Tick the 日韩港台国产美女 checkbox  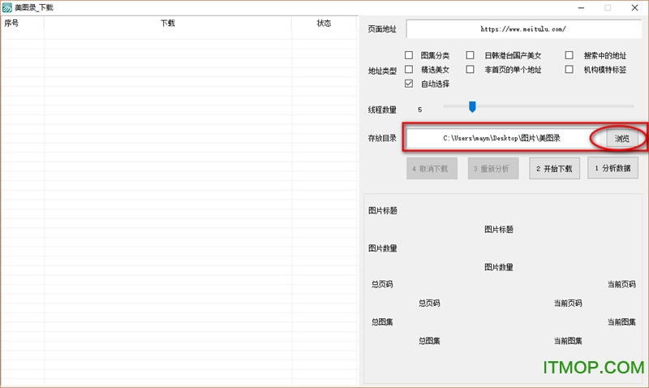471,55
